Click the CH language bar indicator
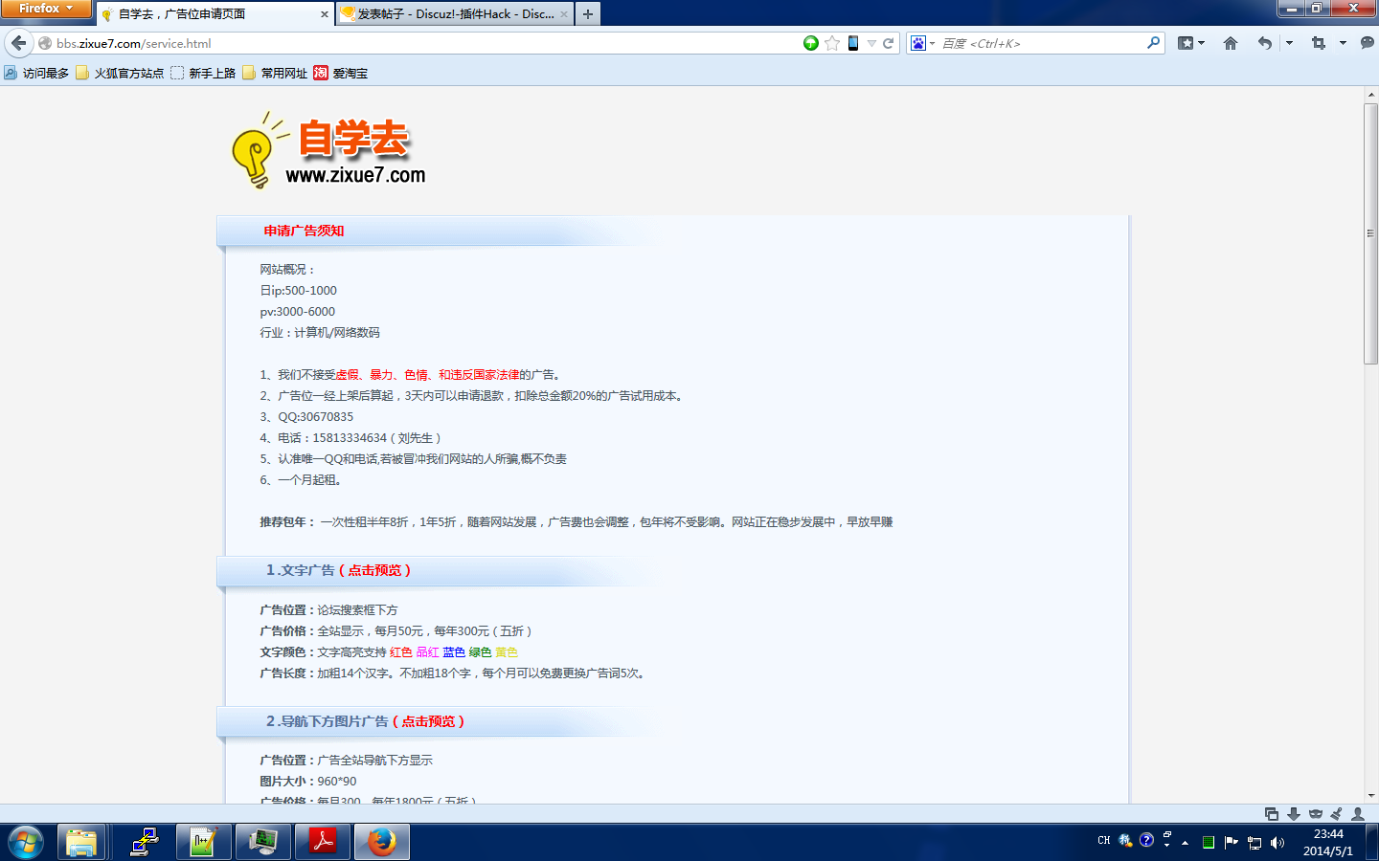 coord(1104,841)
